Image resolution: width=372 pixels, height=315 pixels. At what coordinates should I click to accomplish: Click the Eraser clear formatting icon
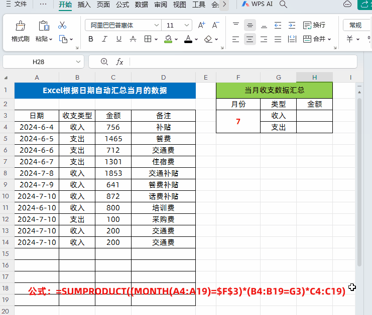click(x=208, y=39)
